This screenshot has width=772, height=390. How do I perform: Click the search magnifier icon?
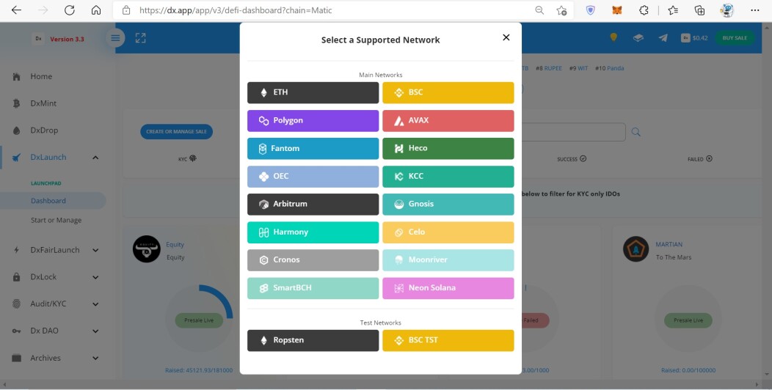636,132
